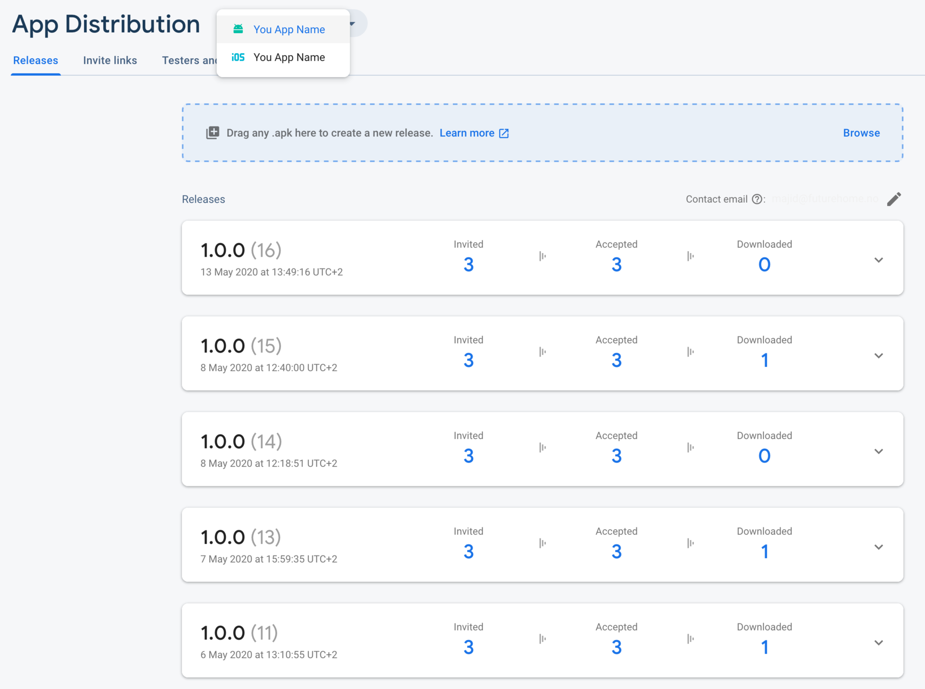Click Invited count 3 for release (16)

coord(469,264)
